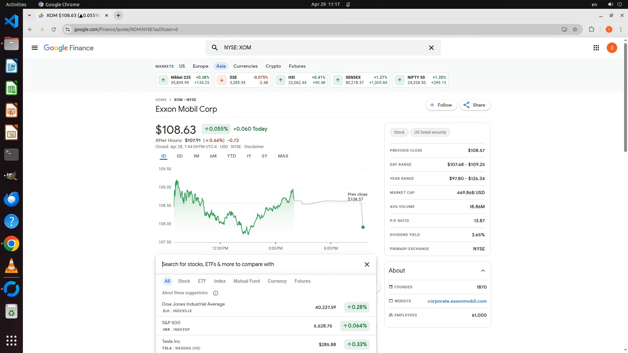This screenshot has width=628, height=353.
Task: Select the Crypto markets tab
Action: [x=273, y=66]
